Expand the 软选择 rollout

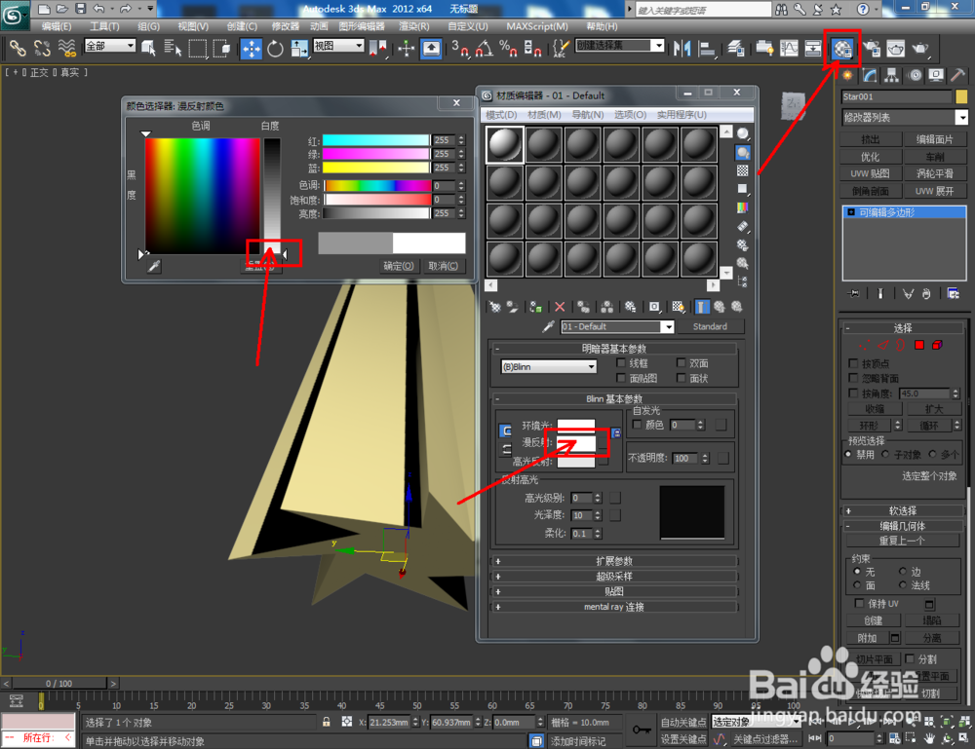902,510
